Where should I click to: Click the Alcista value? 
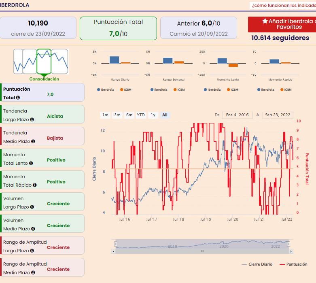55,116
